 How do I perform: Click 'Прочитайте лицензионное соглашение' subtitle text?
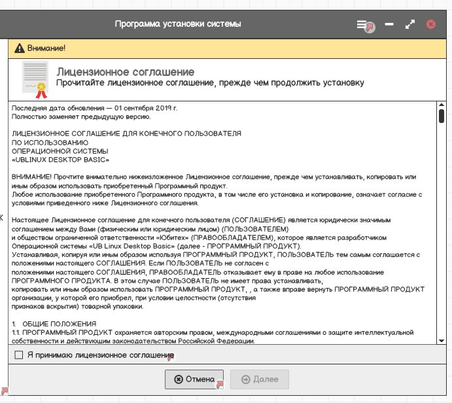coord(135,83)
